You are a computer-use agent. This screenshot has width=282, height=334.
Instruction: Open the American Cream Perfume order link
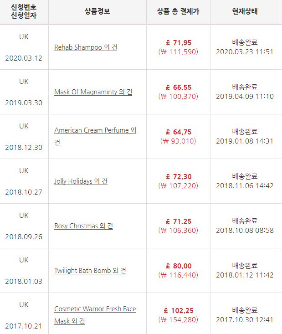95,136
